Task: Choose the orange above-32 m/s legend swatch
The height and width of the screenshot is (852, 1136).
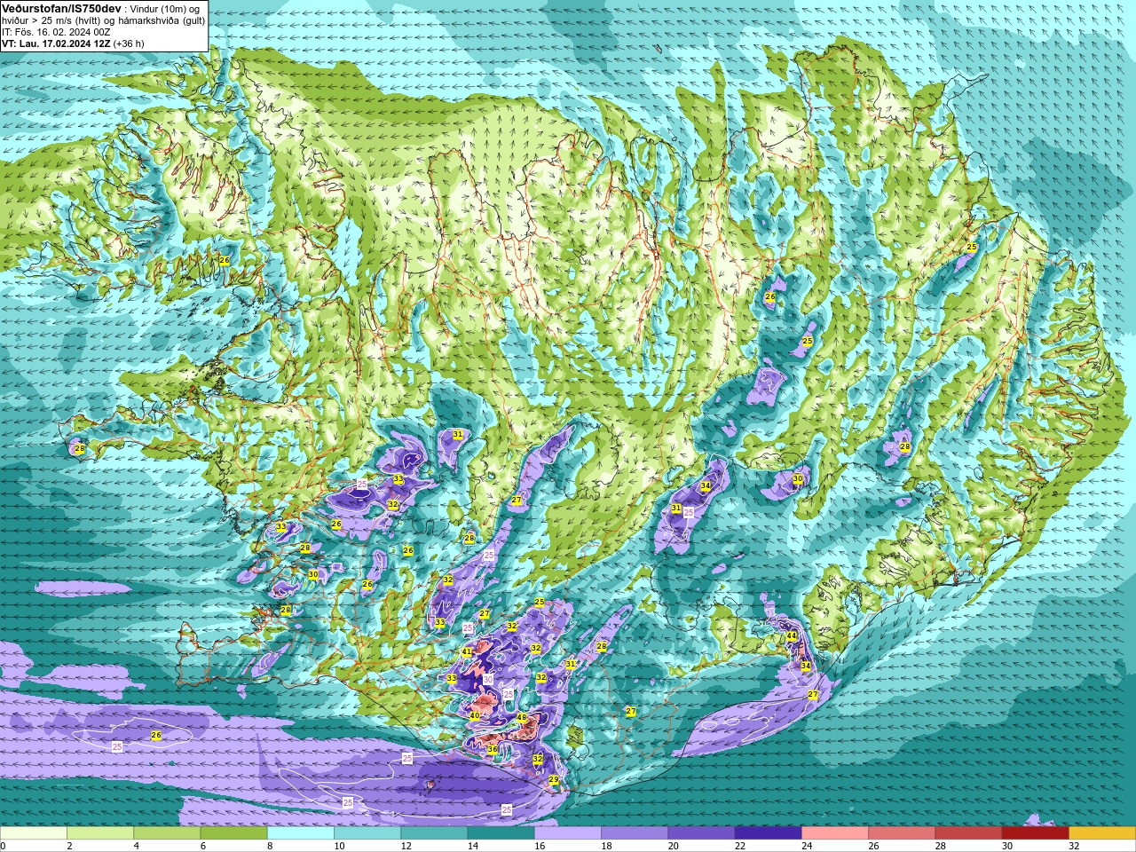Action: (1102, 833)
